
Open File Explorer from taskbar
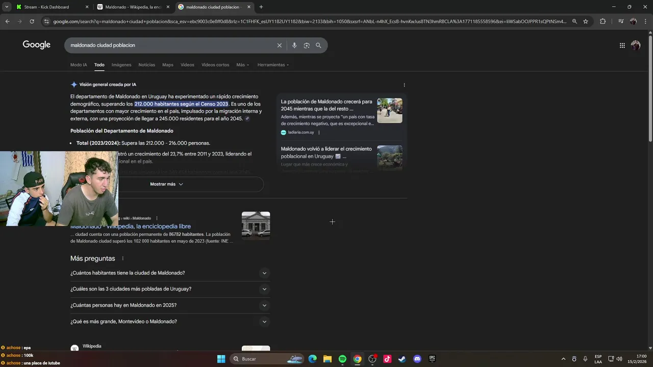pyautogui.click(x=327, y=359)
